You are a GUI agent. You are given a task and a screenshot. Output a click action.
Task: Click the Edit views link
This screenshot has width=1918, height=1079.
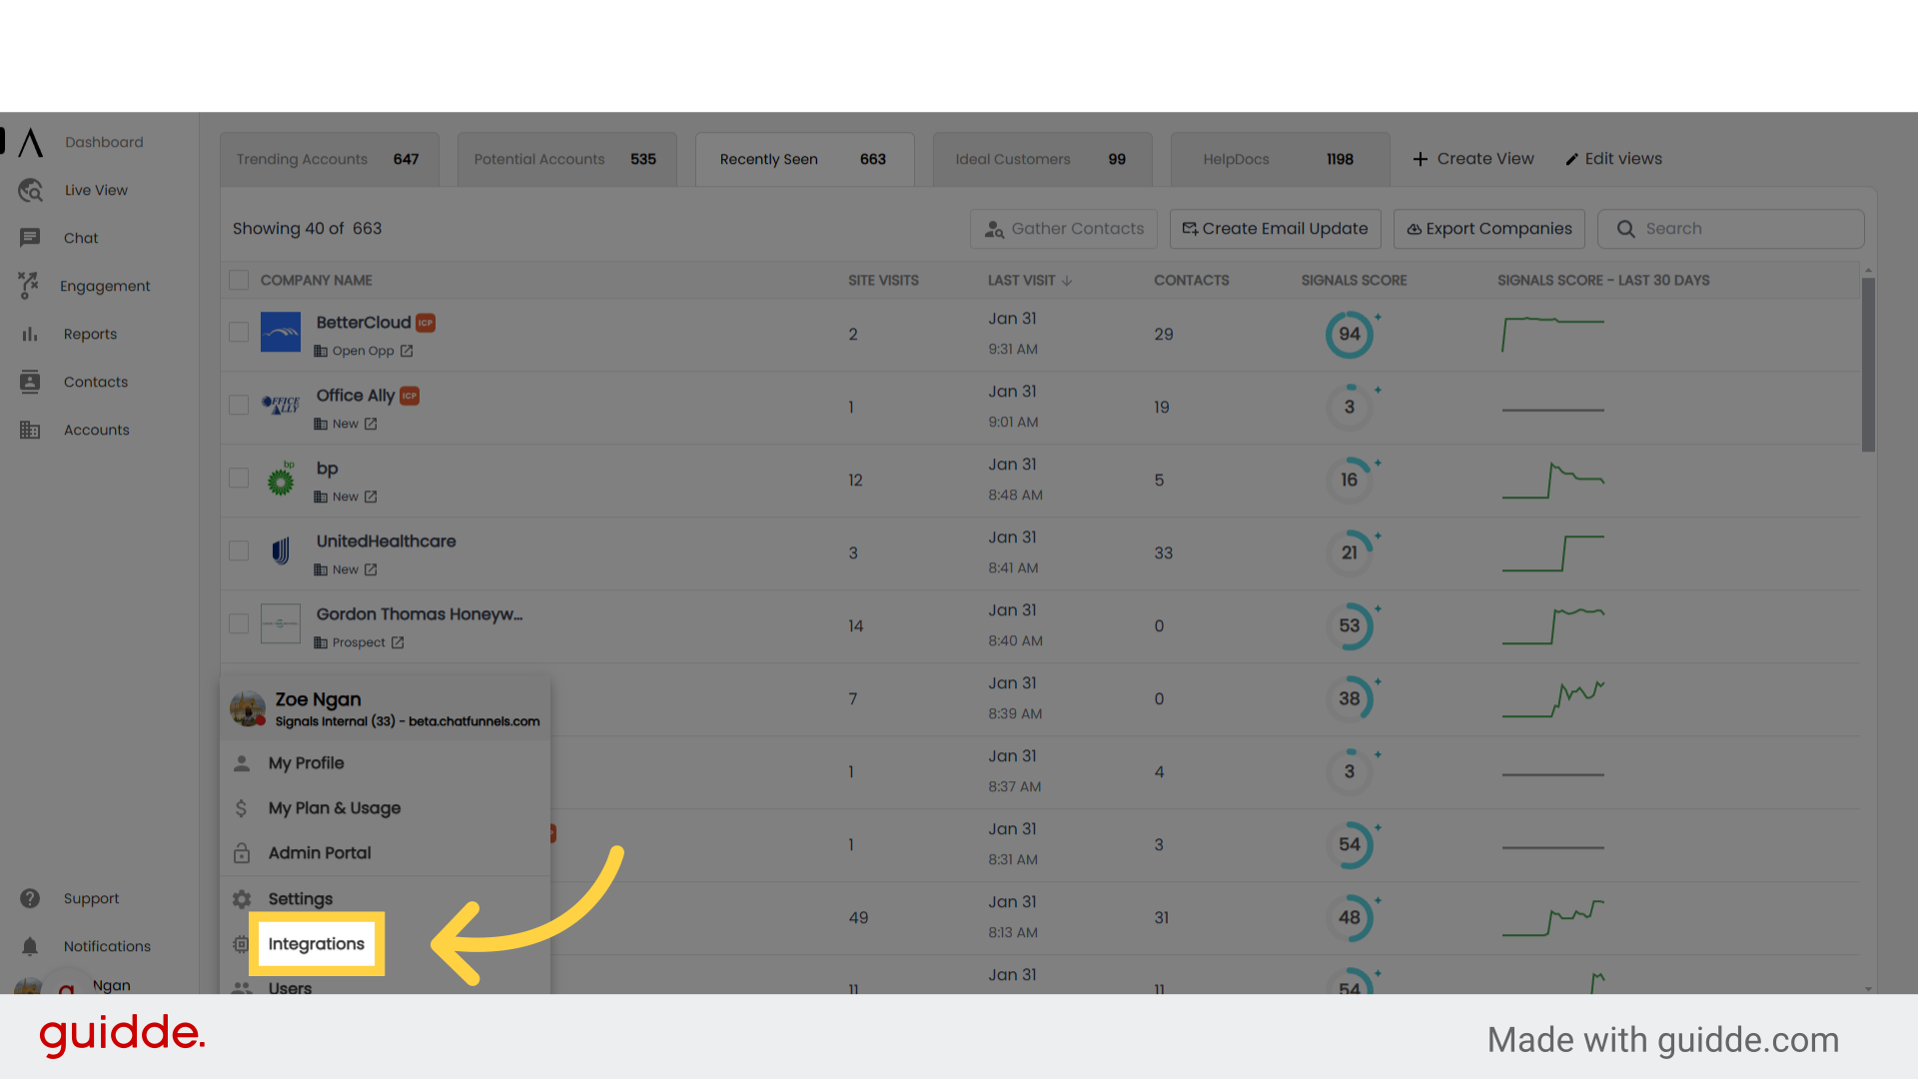[x=1613, y=159]
